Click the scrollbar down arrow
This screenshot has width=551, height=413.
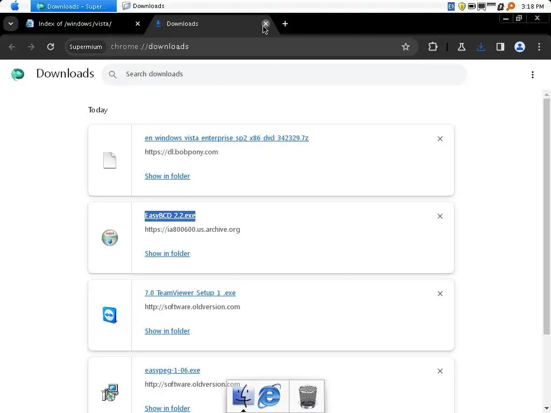(547, 409)
